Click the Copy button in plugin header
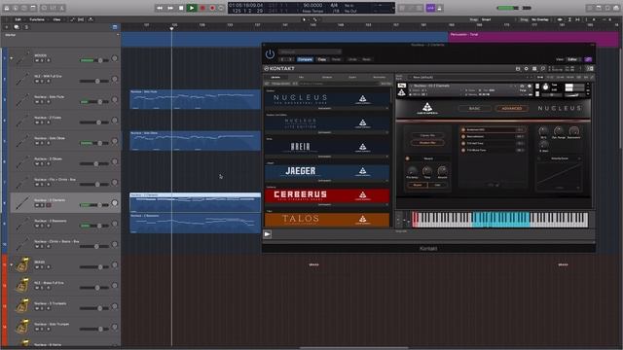The width and height of the screenshot is (623, 350). point(322,59)
